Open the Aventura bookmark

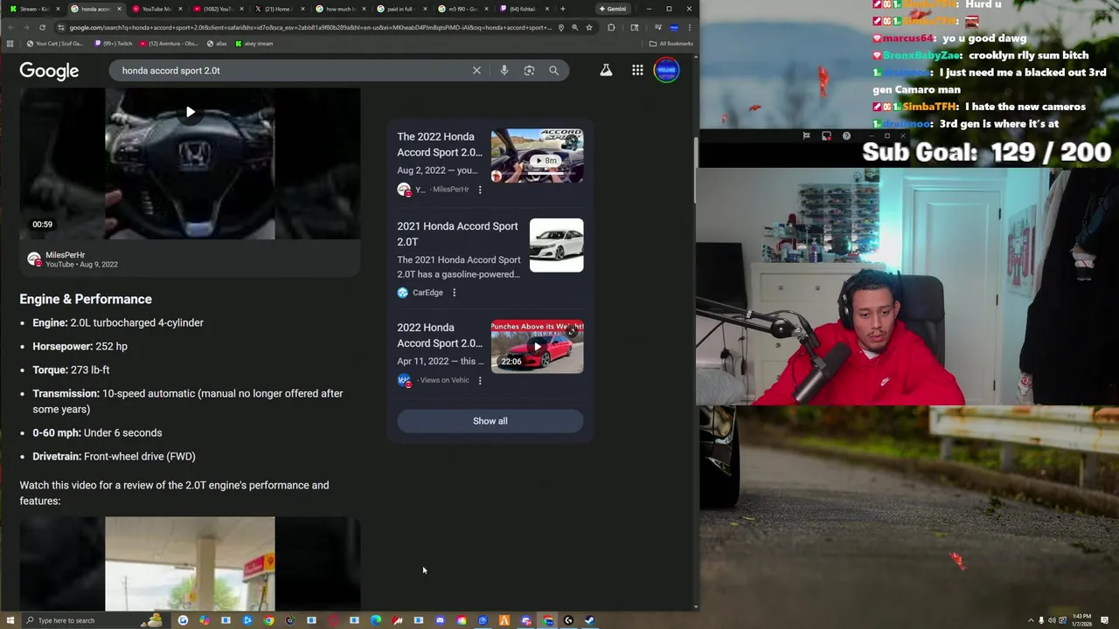tap(169, 44)
